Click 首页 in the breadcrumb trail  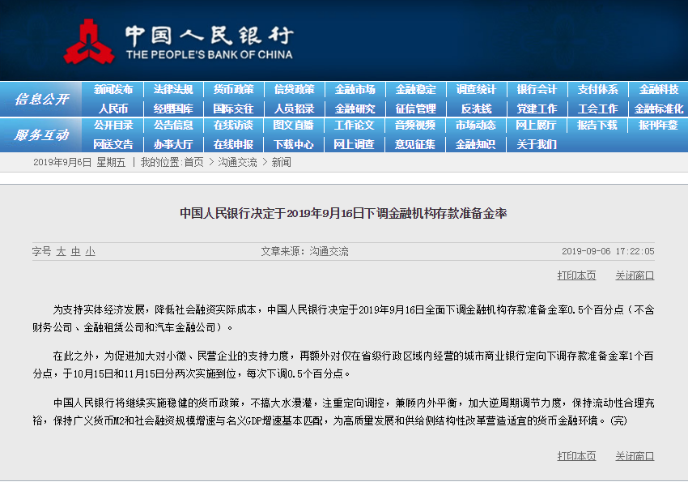coord(193,163)
